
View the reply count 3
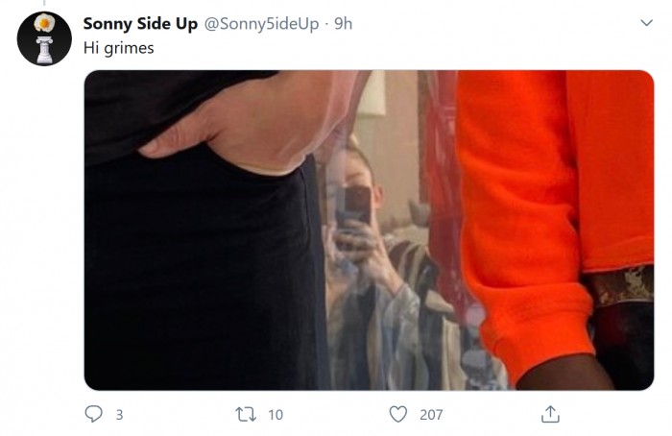[120, 415]
